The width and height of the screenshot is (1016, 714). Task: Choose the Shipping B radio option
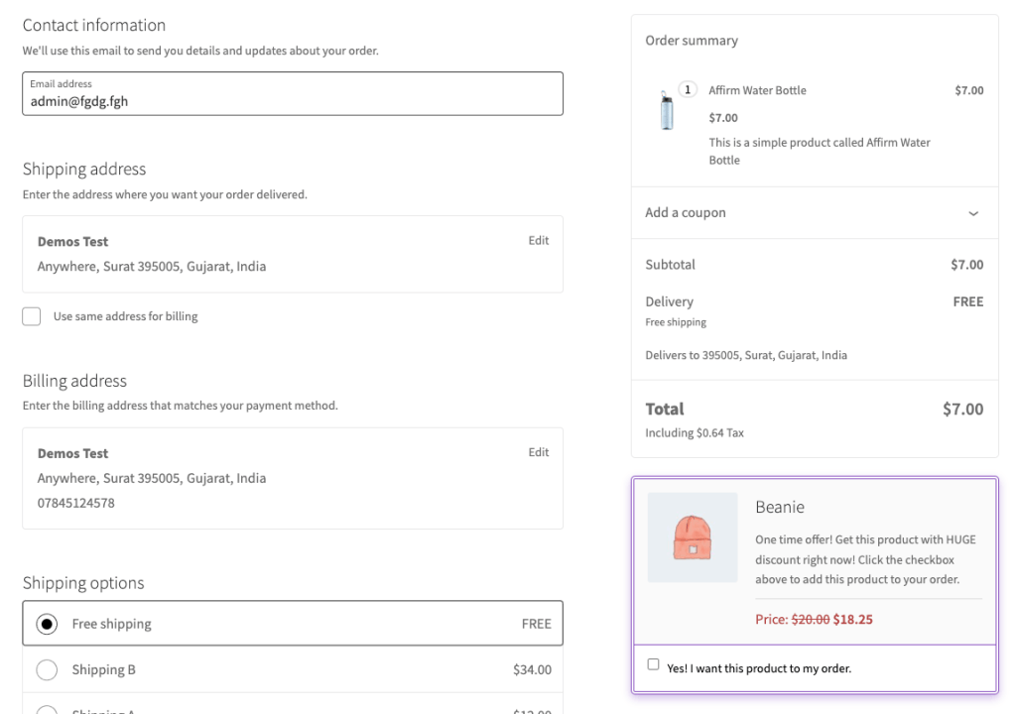click(x=47, y=669)
